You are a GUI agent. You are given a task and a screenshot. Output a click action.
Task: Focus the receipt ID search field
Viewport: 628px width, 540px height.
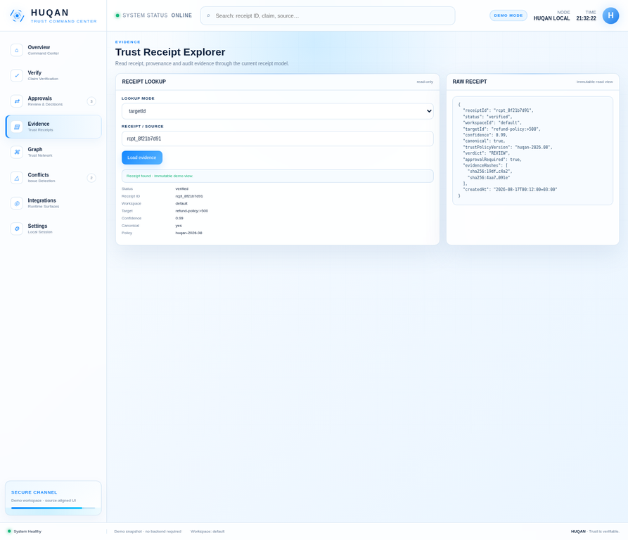point(327,16)
